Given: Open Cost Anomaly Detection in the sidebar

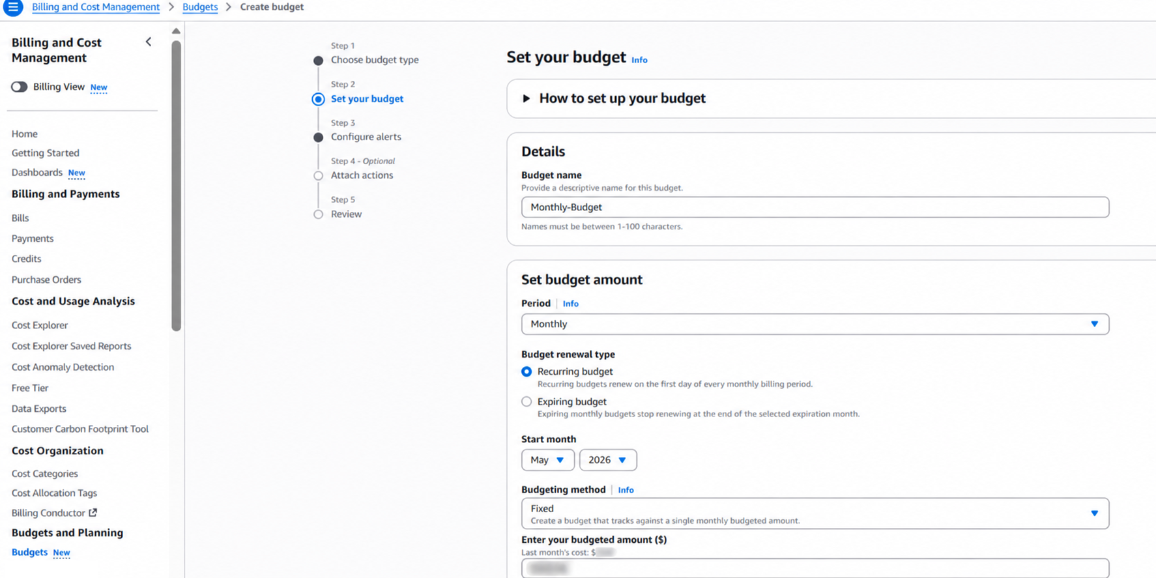Looking at the screenshot, I should [63, 367].
